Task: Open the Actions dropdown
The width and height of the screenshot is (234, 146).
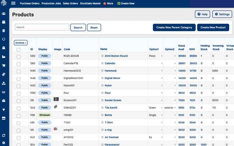Action: tap(20, 43)
